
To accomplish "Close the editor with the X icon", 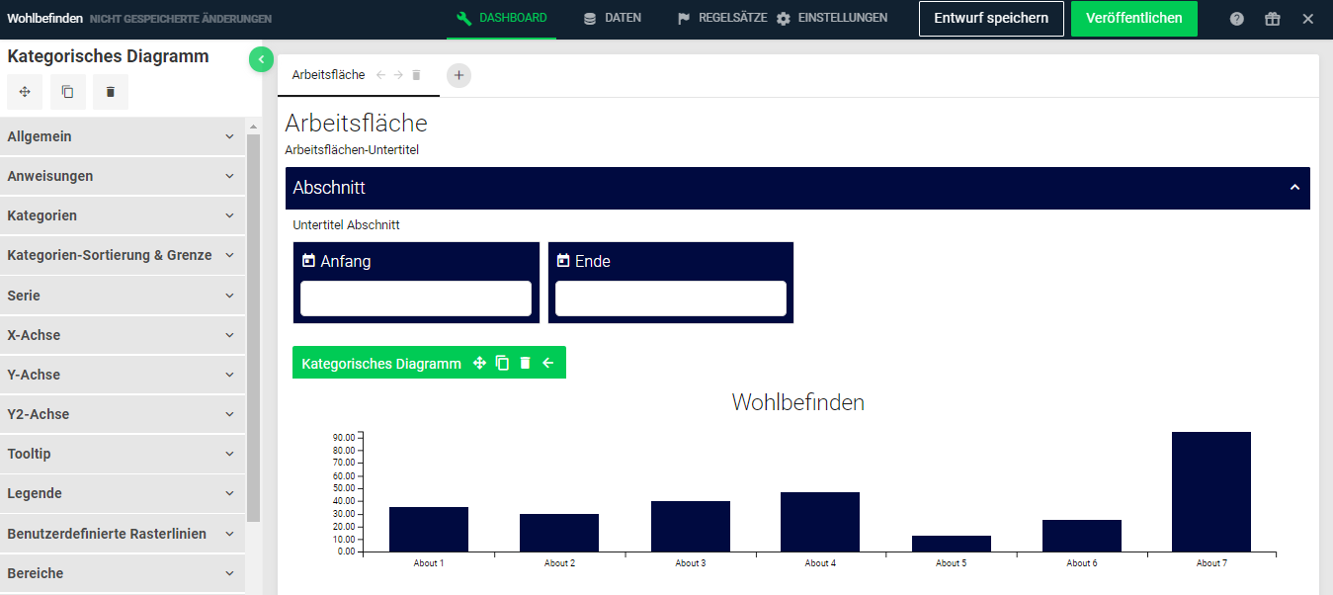I will click(1307, 19).
